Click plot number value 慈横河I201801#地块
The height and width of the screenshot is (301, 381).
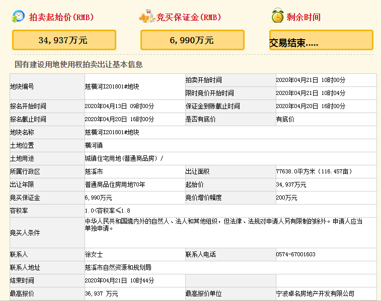click(112, 86)
